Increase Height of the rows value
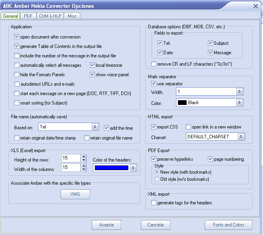Image resolution: width=263 pixels, height=235 pixels. (x=84, y=156)
